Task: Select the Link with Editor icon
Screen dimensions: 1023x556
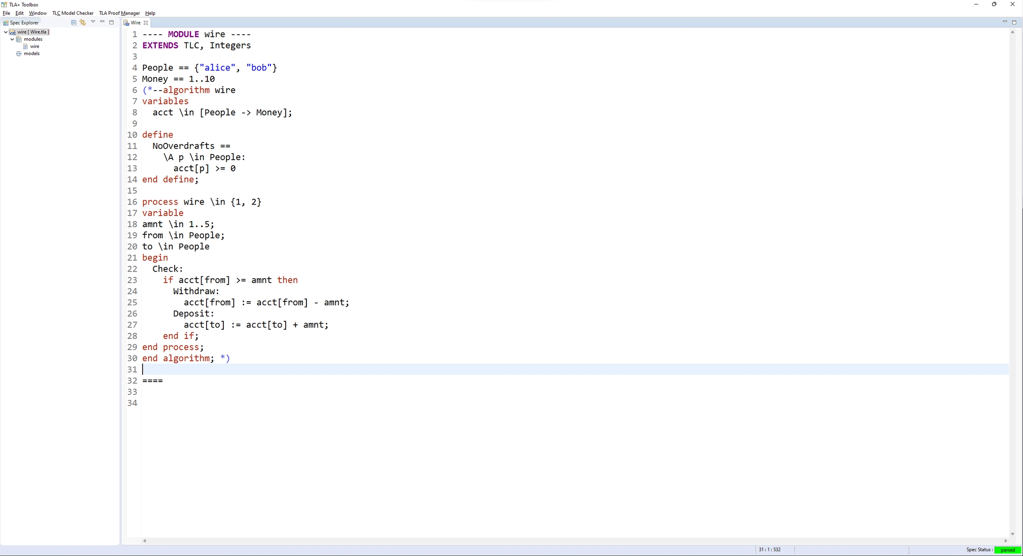Action: coord(83,23)
